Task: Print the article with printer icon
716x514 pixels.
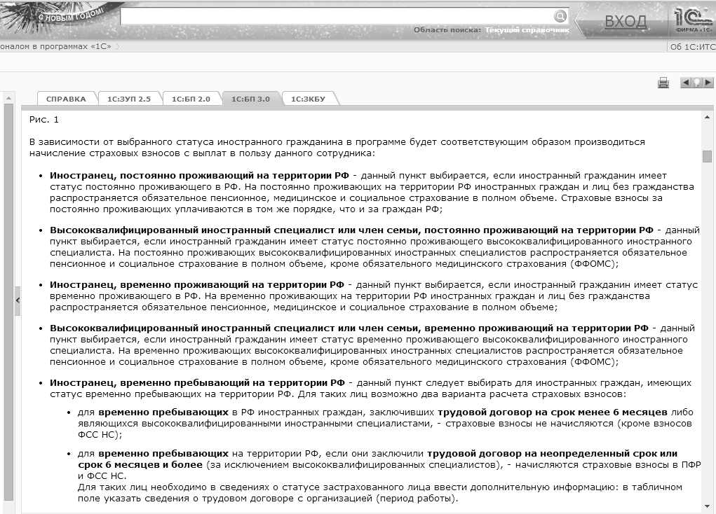Action: click(x=663, y=83)
